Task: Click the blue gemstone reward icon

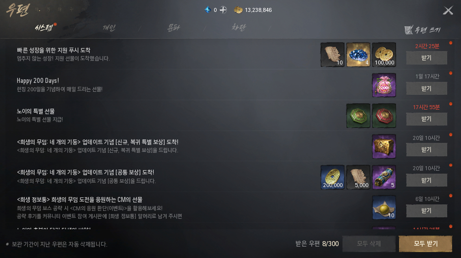Action: (x=358, y=55)
